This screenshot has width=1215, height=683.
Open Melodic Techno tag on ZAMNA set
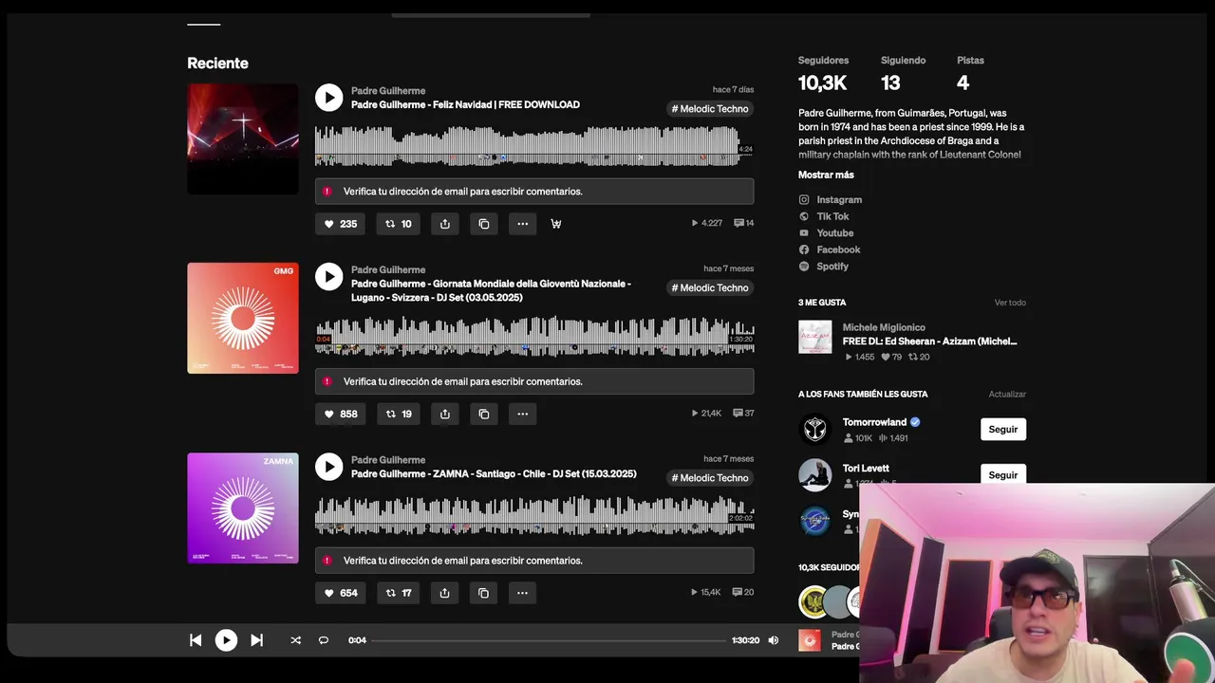(x=710, y=478)
